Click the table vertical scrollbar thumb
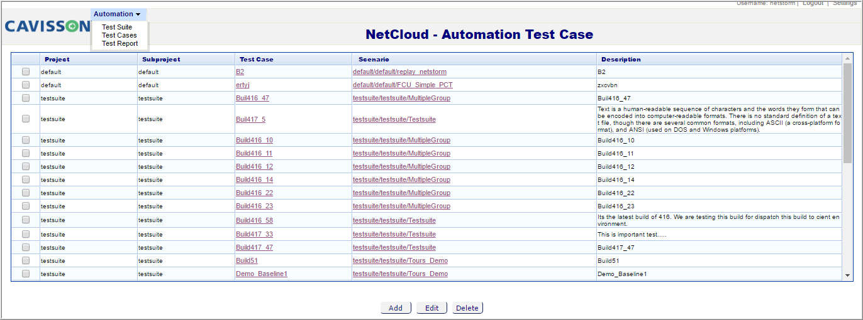The height and width of the screenshot is (320, 863). coord(847,113)
